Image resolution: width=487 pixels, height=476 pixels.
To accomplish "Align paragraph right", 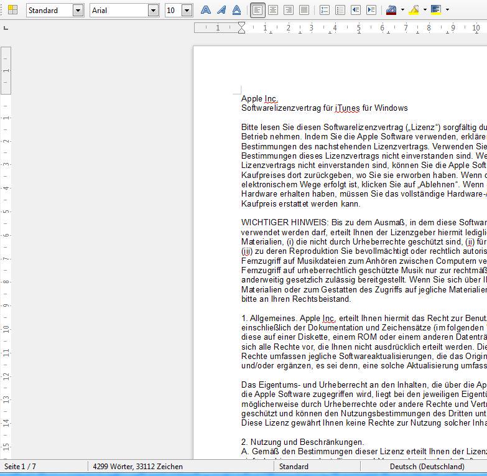I will pyautogui.click(x=289, y=10).
